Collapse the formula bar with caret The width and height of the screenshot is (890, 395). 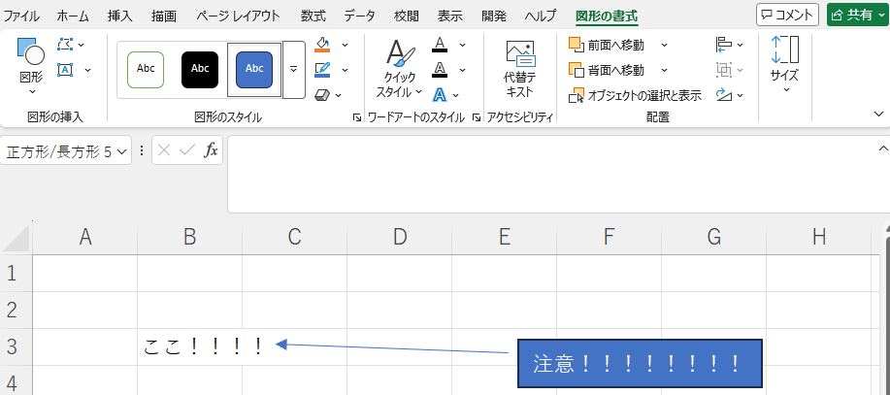[882, 148]
